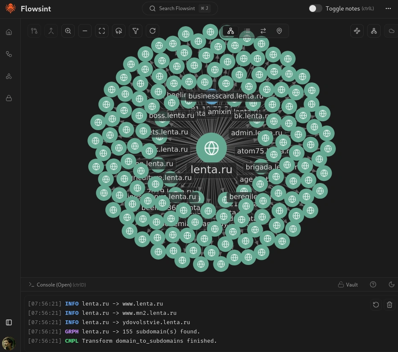Clear console logs with trash icon
This screenshot has height=352, width=398.
390,305
